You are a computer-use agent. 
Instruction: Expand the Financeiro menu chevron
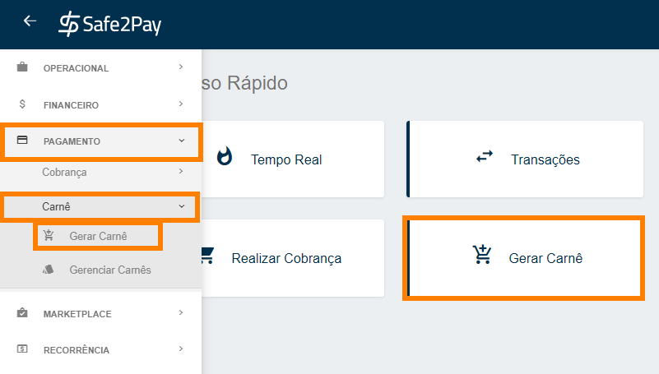click(x=181, y=104)
